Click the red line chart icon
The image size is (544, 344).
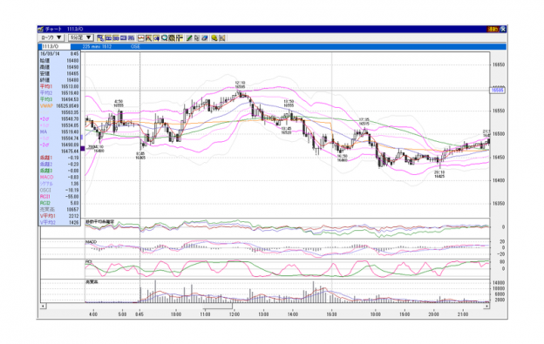pyautogui.click(x=141, y=37)
